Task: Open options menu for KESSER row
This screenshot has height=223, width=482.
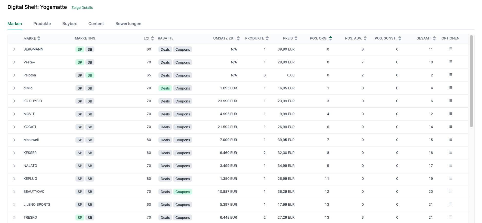Action: click(x=450, y=152)
